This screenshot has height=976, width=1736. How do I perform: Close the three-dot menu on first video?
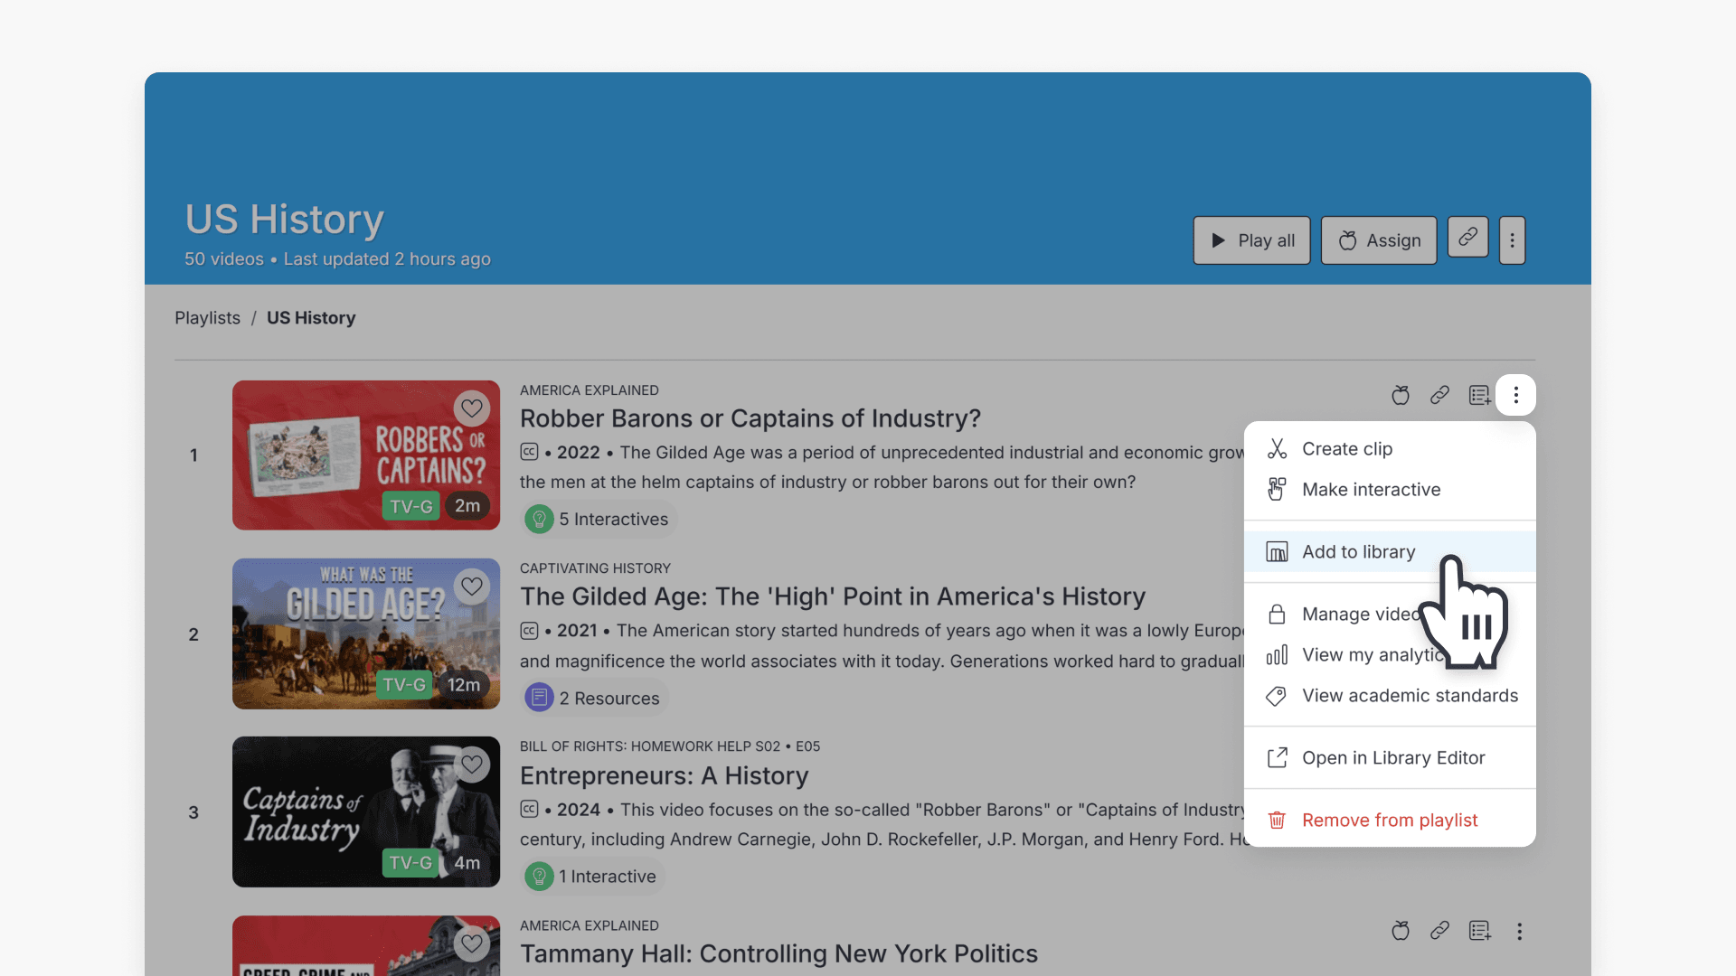[x=1516, y=395]
